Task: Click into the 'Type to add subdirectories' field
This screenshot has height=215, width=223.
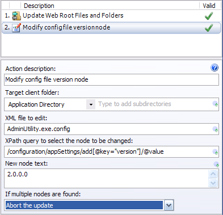Action: click(x=154, y=104)
